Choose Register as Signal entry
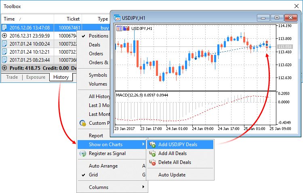The image size is (303, 193). (112, 153)
